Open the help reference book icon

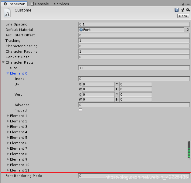pyautogui.click(x=176, y=10)
